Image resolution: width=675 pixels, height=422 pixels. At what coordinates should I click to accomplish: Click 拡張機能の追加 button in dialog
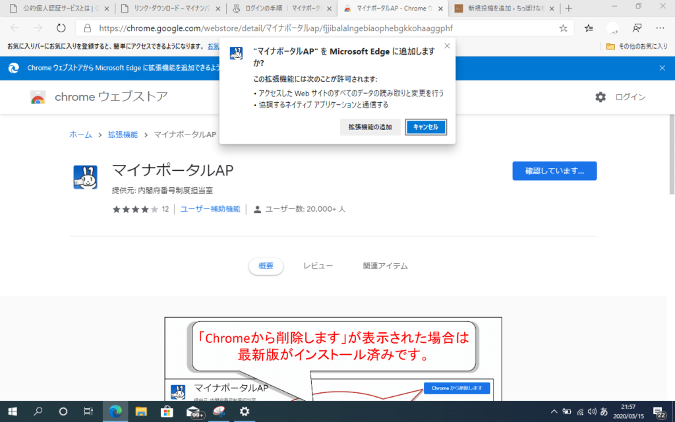point(370,127)
